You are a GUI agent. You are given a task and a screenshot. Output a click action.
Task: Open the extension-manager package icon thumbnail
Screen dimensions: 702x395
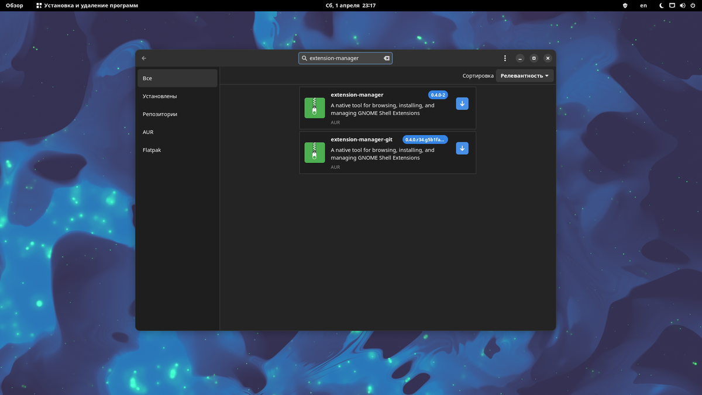click(314, 108)
